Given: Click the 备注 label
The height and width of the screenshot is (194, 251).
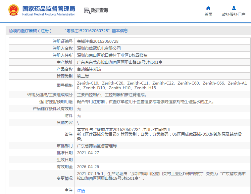Looking at the screenshot, I should (x=69, y=134).
